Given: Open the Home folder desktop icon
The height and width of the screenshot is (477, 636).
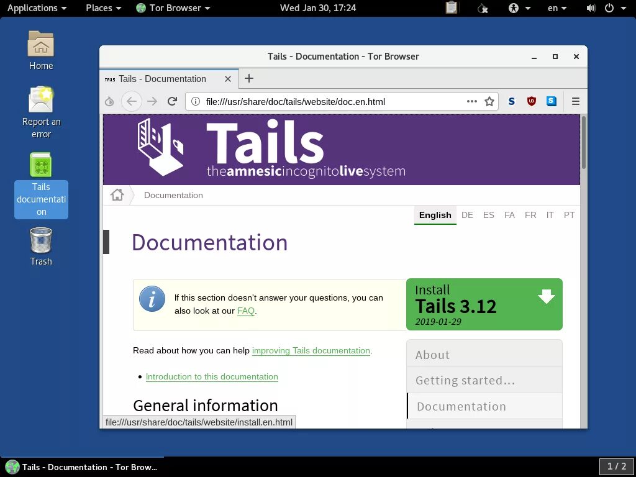Looking at the screenshot, I should point(40,50).
